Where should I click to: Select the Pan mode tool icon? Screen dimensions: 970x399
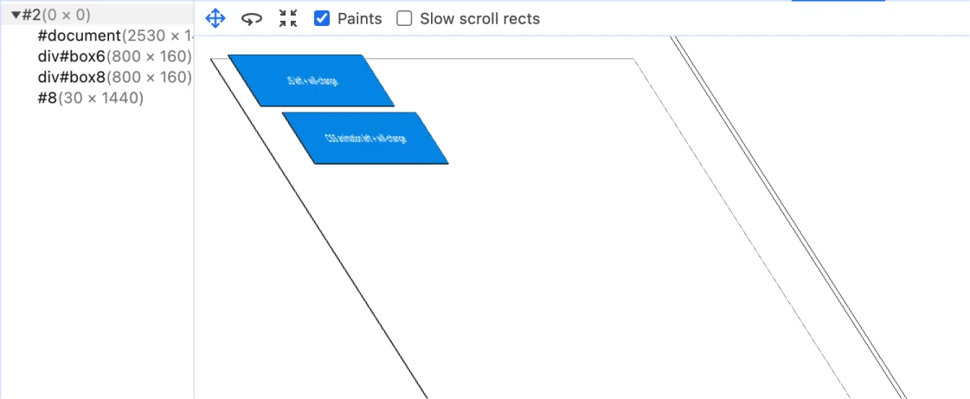coord(215,18)
